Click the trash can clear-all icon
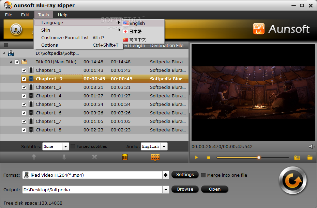This screenshot has width=317, height=208. [x=125, y=157]
